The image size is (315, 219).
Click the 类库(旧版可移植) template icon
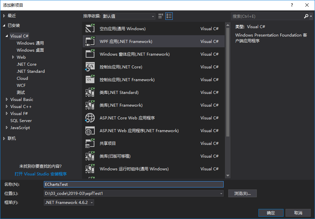tap(90, 156)
